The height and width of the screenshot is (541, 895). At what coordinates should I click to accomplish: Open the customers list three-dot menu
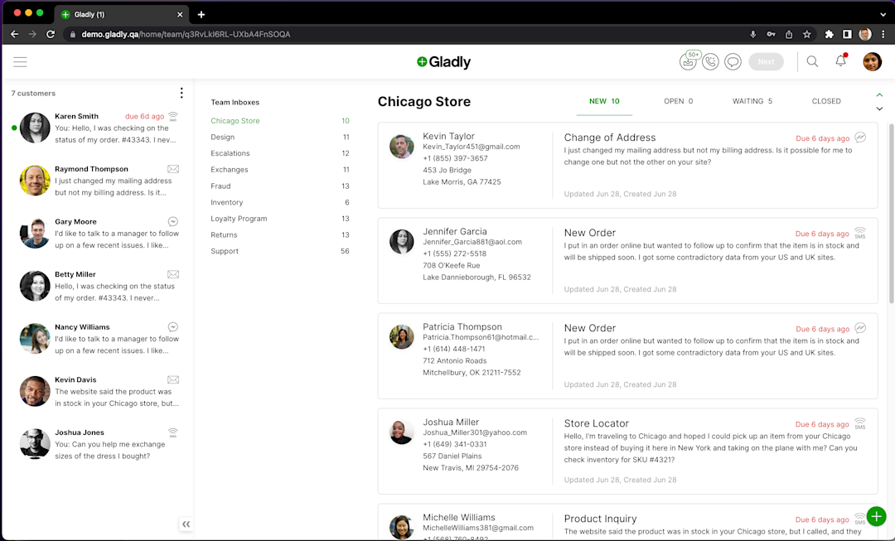(181, 93)
